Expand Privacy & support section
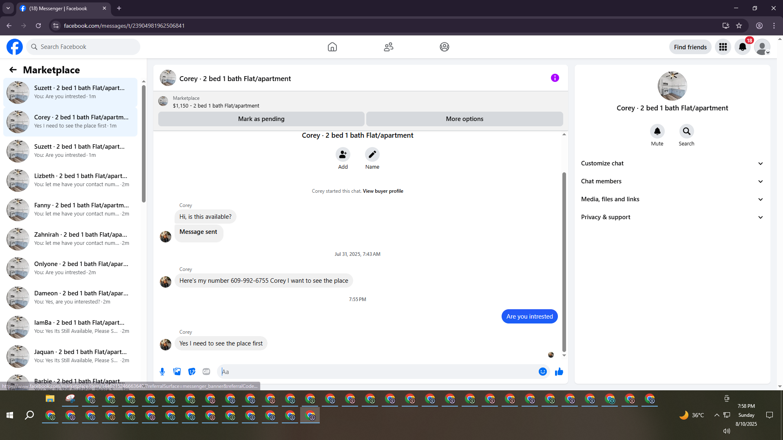 click(672, 217)
